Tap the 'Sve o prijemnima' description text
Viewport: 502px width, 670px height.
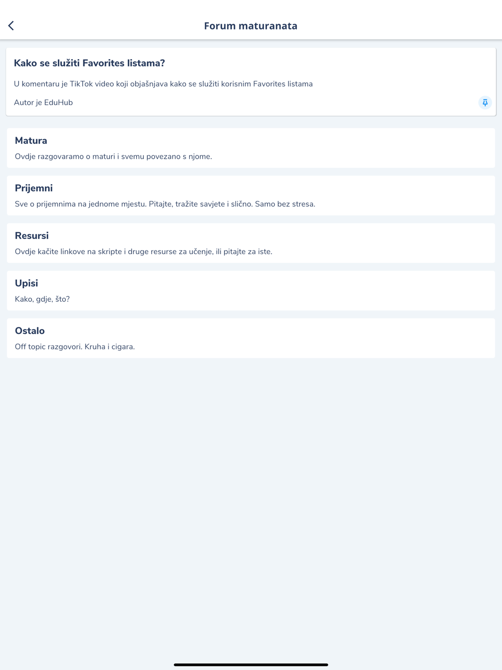(x=165, y=204)
